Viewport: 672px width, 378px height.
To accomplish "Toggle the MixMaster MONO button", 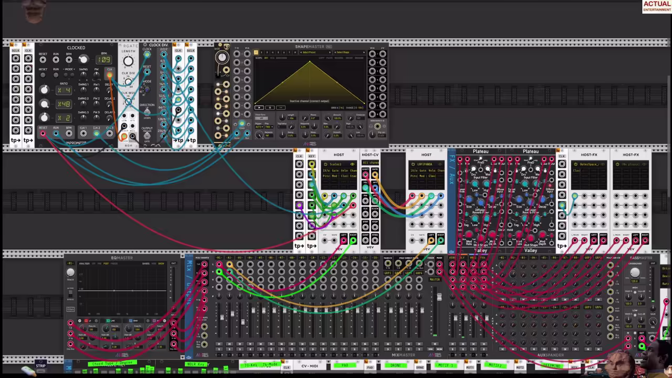I will point(439,349).
